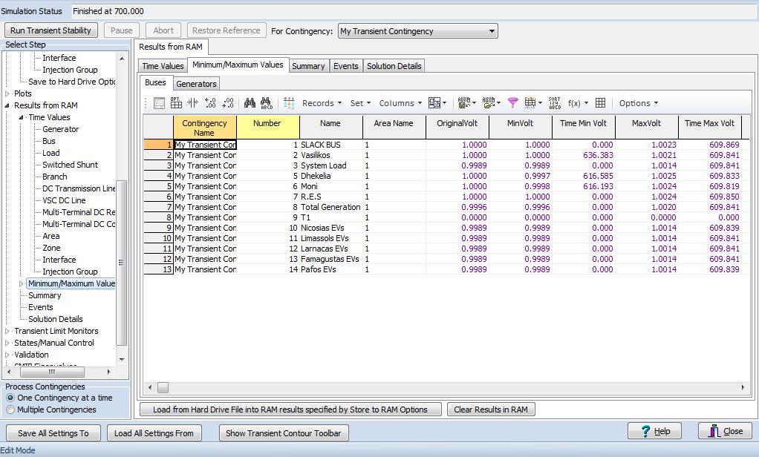Select Branch tree item

pyautogui.click(x=55, y=177)
